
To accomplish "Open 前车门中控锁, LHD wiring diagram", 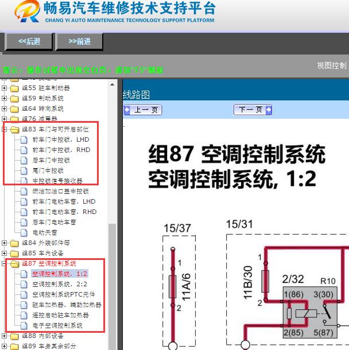I will (x=61, y=139).
